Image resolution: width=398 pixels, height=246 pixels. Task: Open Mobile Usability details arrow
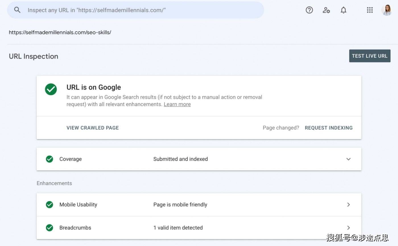click(x=348, y=204)
